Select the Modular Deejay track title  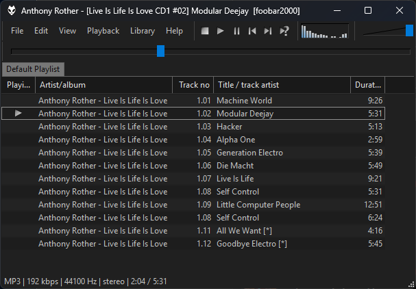tap(245, 114)
